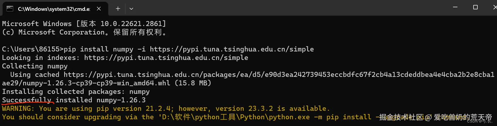Click the cmd icon in the tab
The height and width of the screenshot is (126, 497).
(x=10, y=8)
